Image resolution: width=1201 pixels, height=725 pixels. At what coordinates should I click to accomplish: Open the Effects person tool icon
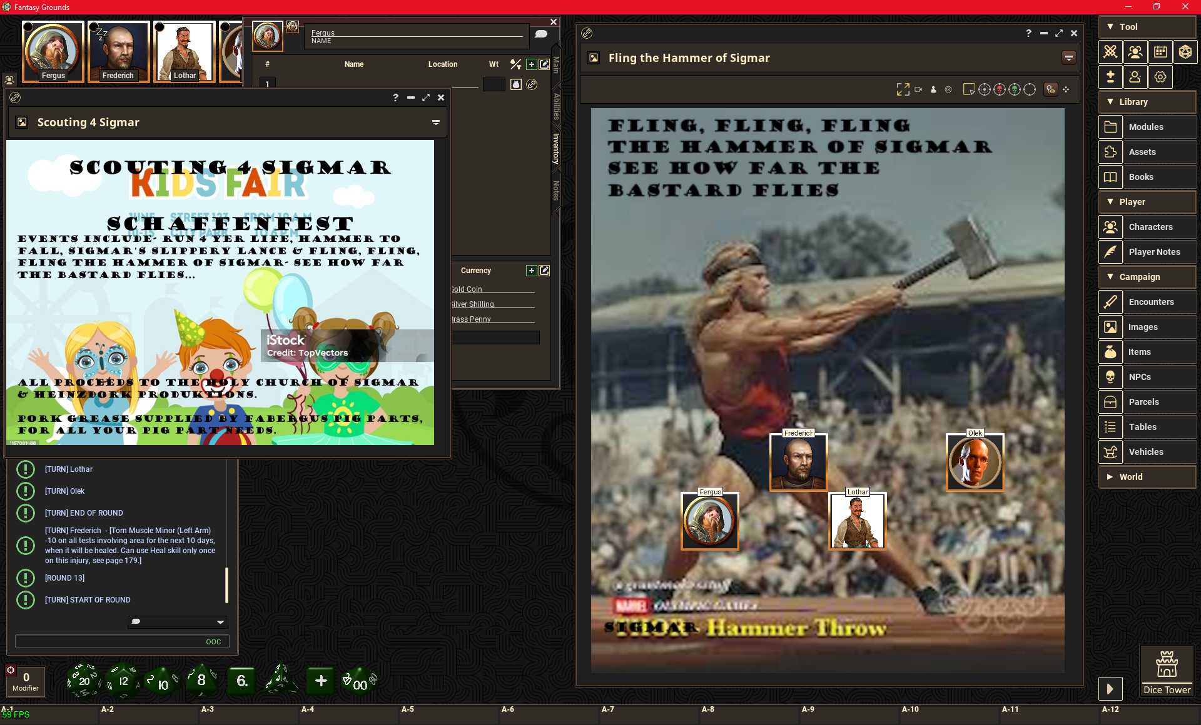pos(1135,77)
